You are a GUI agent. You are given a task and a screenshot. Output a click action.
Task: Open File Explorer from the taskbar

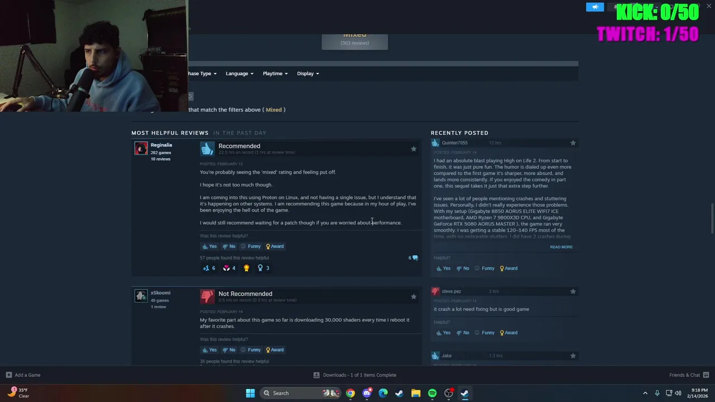(416, 393)
